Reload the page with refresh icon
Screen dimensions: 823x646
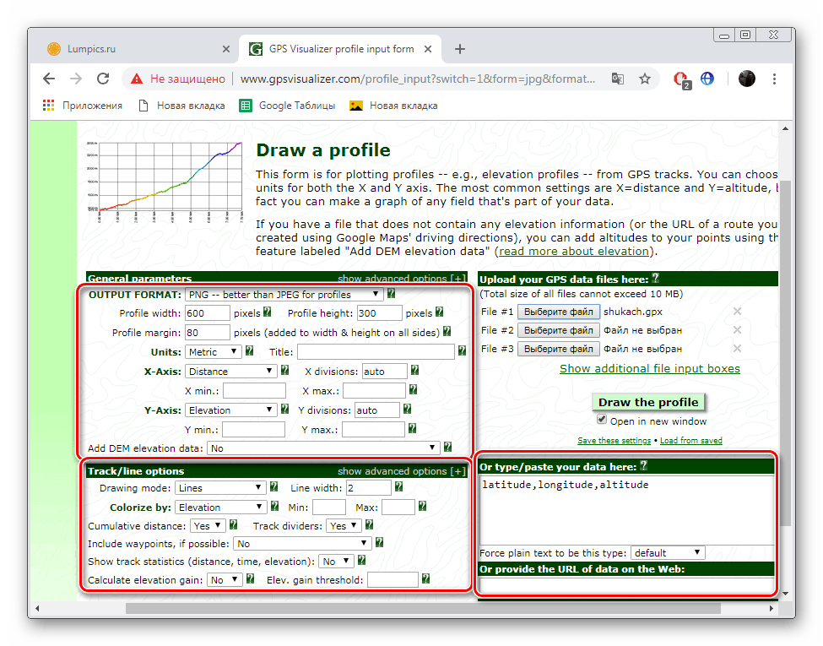[x=103, y=79]
